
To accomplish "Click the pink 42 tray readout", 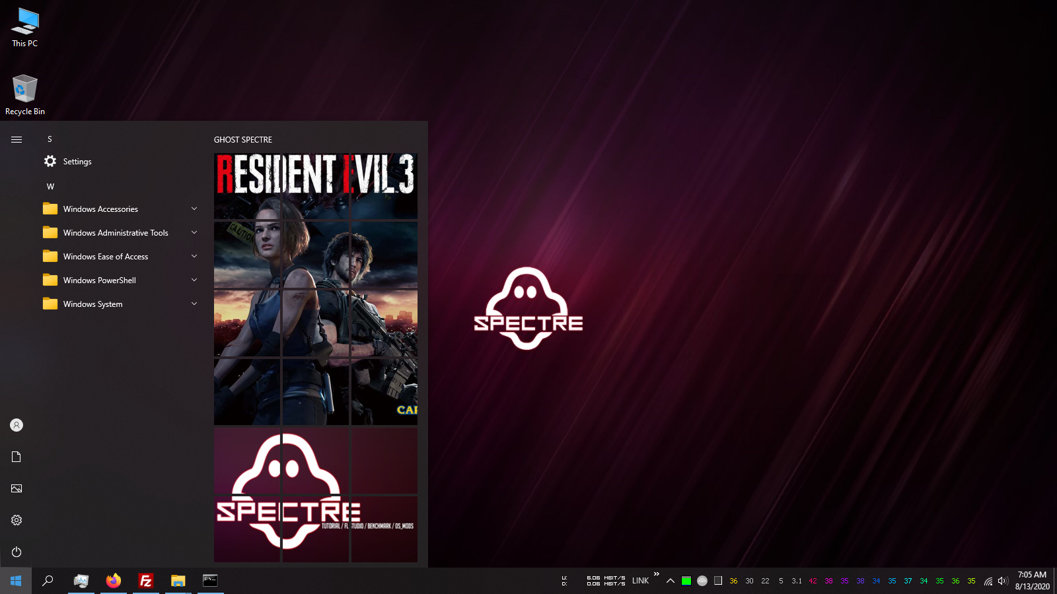I will click(x=813, y=581).
